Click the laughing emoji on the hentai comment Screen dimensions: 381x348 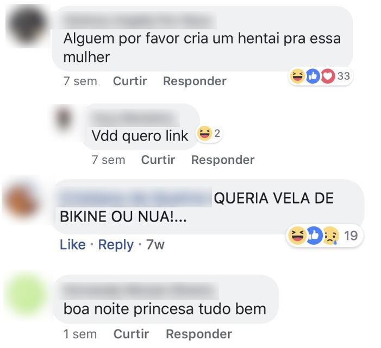[298, 76]
